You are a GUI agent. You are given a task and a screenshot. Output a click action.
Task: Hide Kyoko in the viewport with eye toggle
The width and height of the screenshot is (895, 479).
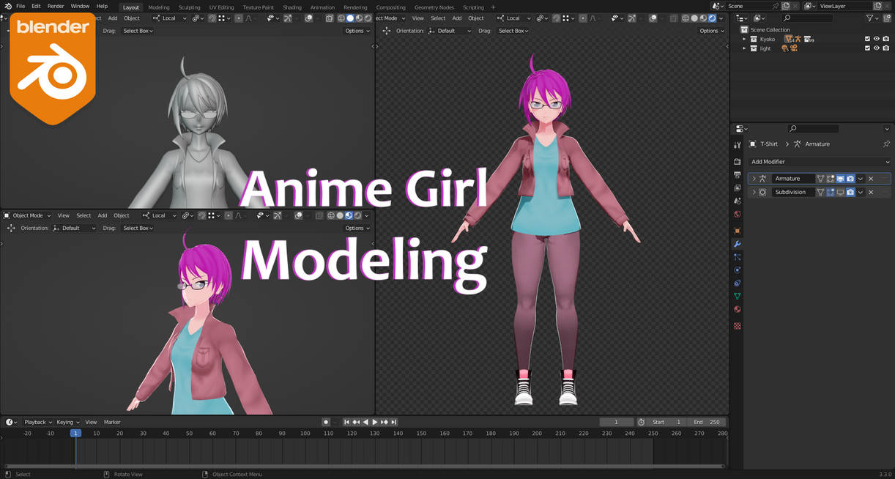pos(876,39)
